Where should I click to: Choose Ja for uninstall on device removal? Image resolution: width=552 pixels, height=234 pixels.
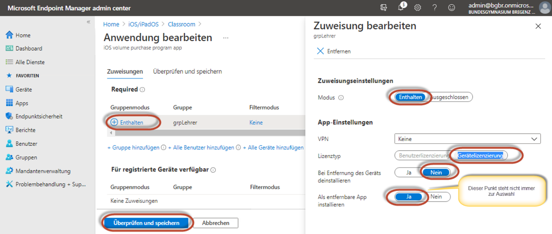tap(408, 172)
